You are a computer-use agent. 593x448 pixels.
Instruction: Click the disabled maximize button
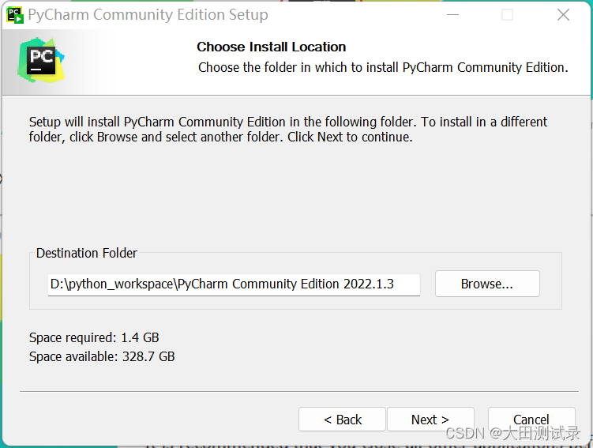click(x=507, y=15)
